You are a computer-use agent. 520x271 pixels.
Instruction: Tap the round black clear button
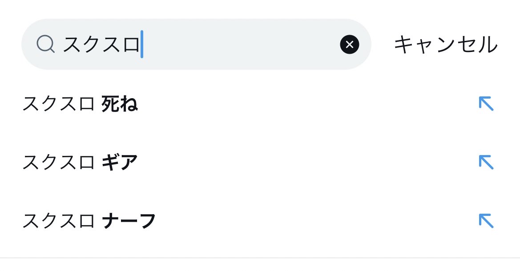[x=349, y=44]
